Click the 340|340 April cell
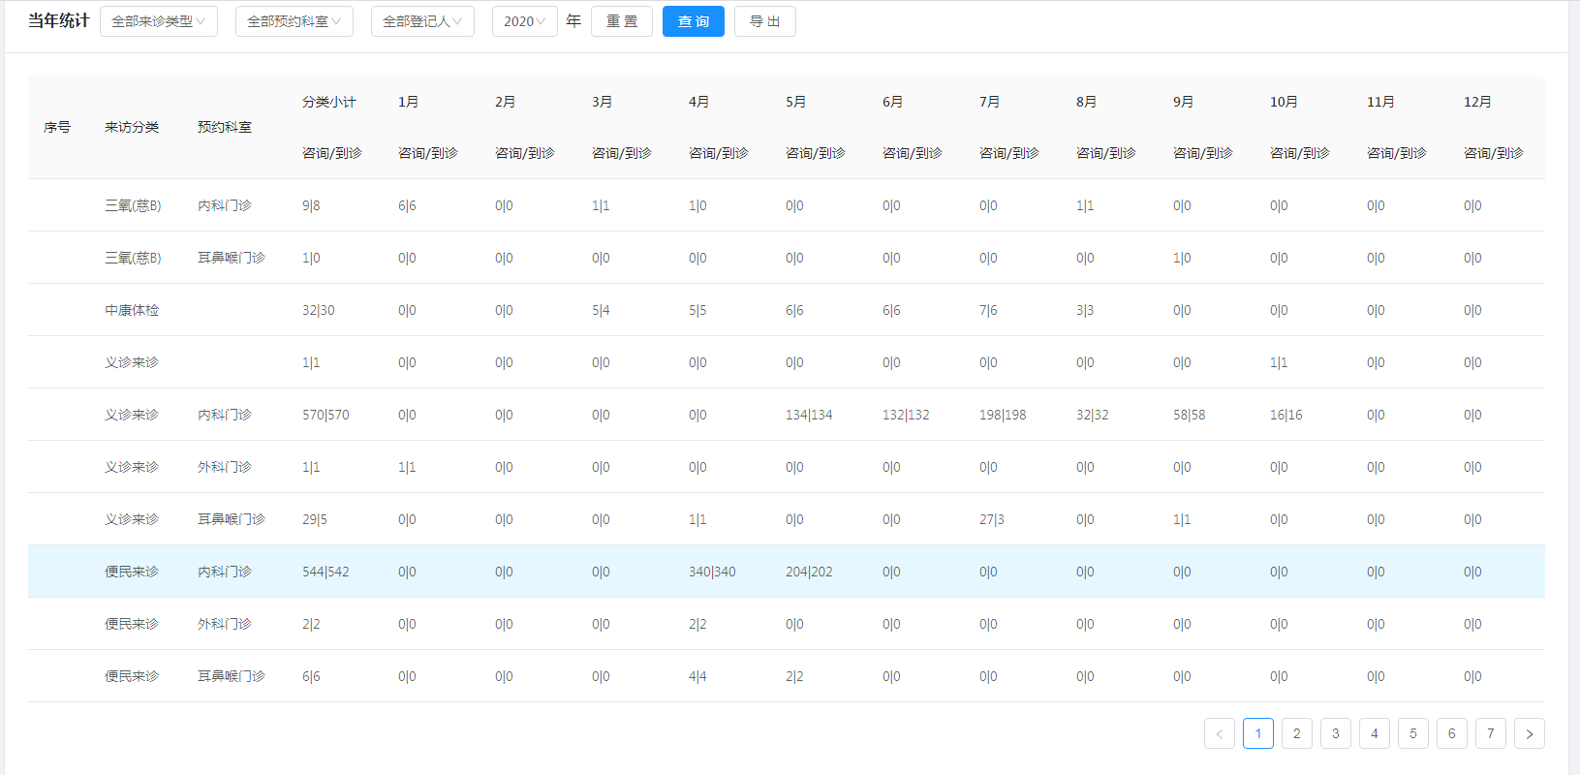The width and height of the screenshot is (1580, 775). 712,572
